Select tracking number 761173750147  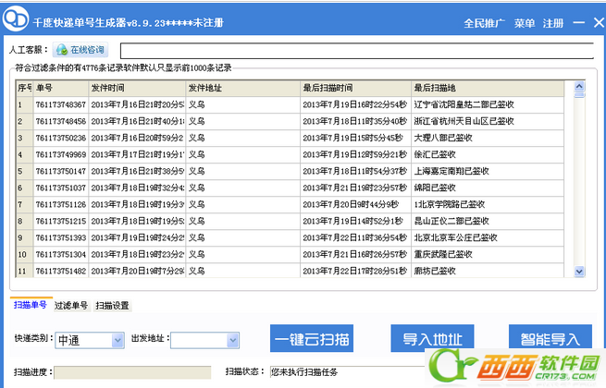pyautogui.click(x=61, y=171)
